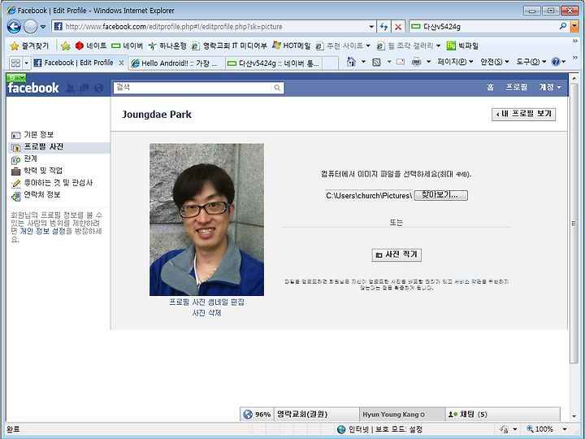Click the profile photo thumbnail
The height and width of the screenshot is (439, 585).
206,219
